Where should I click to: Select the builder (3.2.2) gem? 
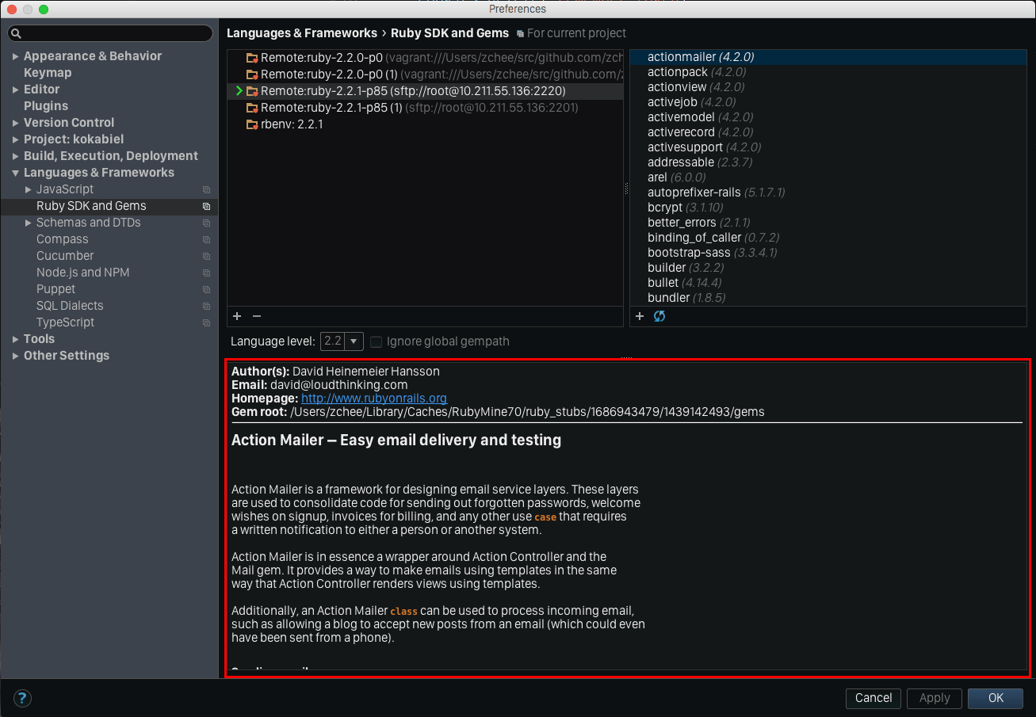coord(828,268)
